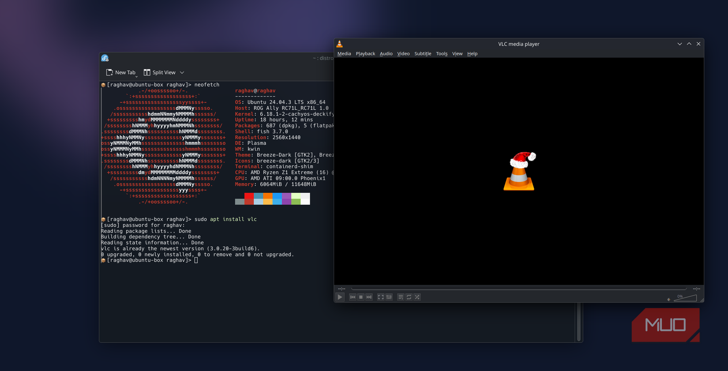This screenshot has height=371, width=728.
Task: Skip to next media in VLC
Action: tap(369, 297)
